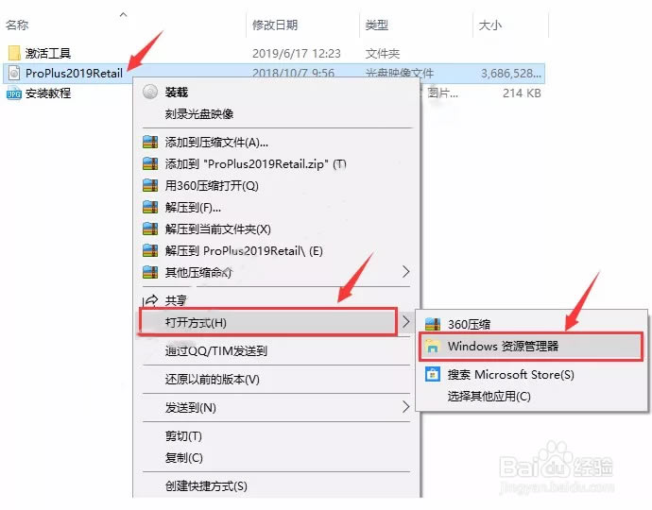The width and height of the screenshot is (652, 510).
Task: Sort by 类型 column header
Action: coord(377,25)
